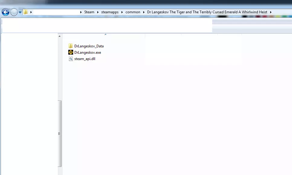
Task: Expand the arrow after steamapps breadcrumb
Action: tap(122, 12)
